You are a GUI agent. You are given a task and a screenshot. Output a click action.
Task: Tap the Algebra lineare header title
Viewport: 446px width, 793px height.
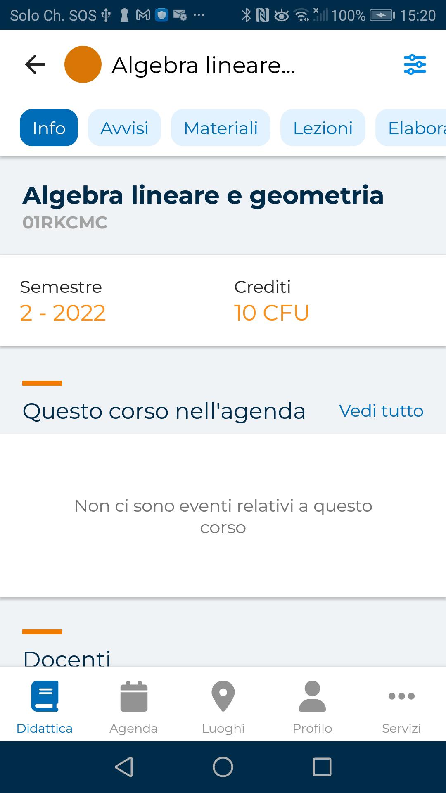pyautogui.click(x=204, y=65)
